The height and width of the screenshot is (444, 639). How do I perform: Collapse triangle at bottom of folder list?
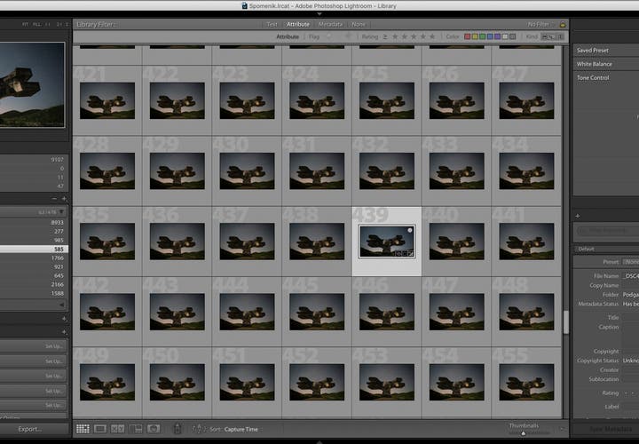(61, 305)
